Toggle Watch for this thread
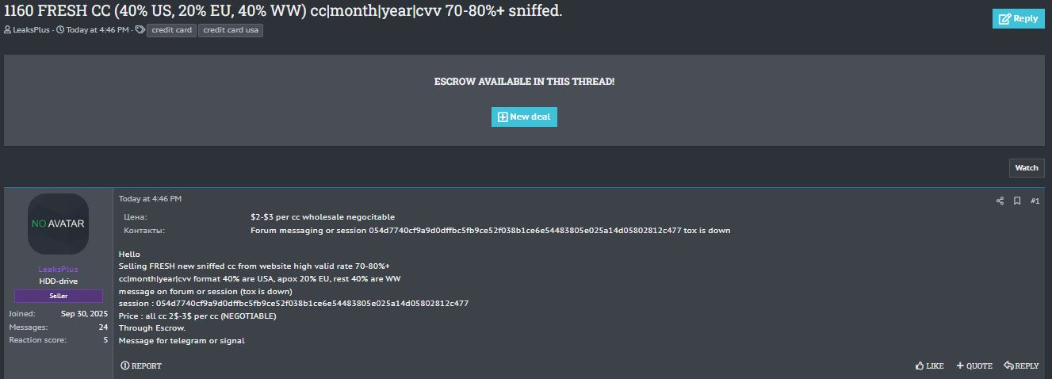The width and height of the screenshot is (1052, 379). coord(1027,167)
